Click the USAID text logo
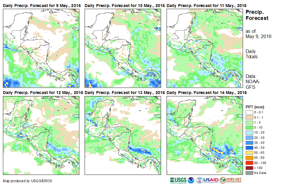285x186 pixels. (x=211, y=180)
